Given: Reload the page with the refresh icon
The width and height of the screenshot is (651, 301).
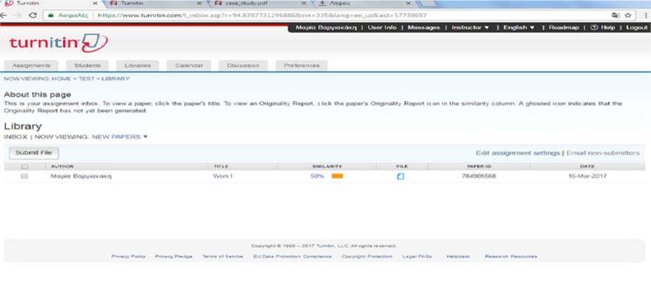Looking at the screenshot, I should [x=33, y=15].
